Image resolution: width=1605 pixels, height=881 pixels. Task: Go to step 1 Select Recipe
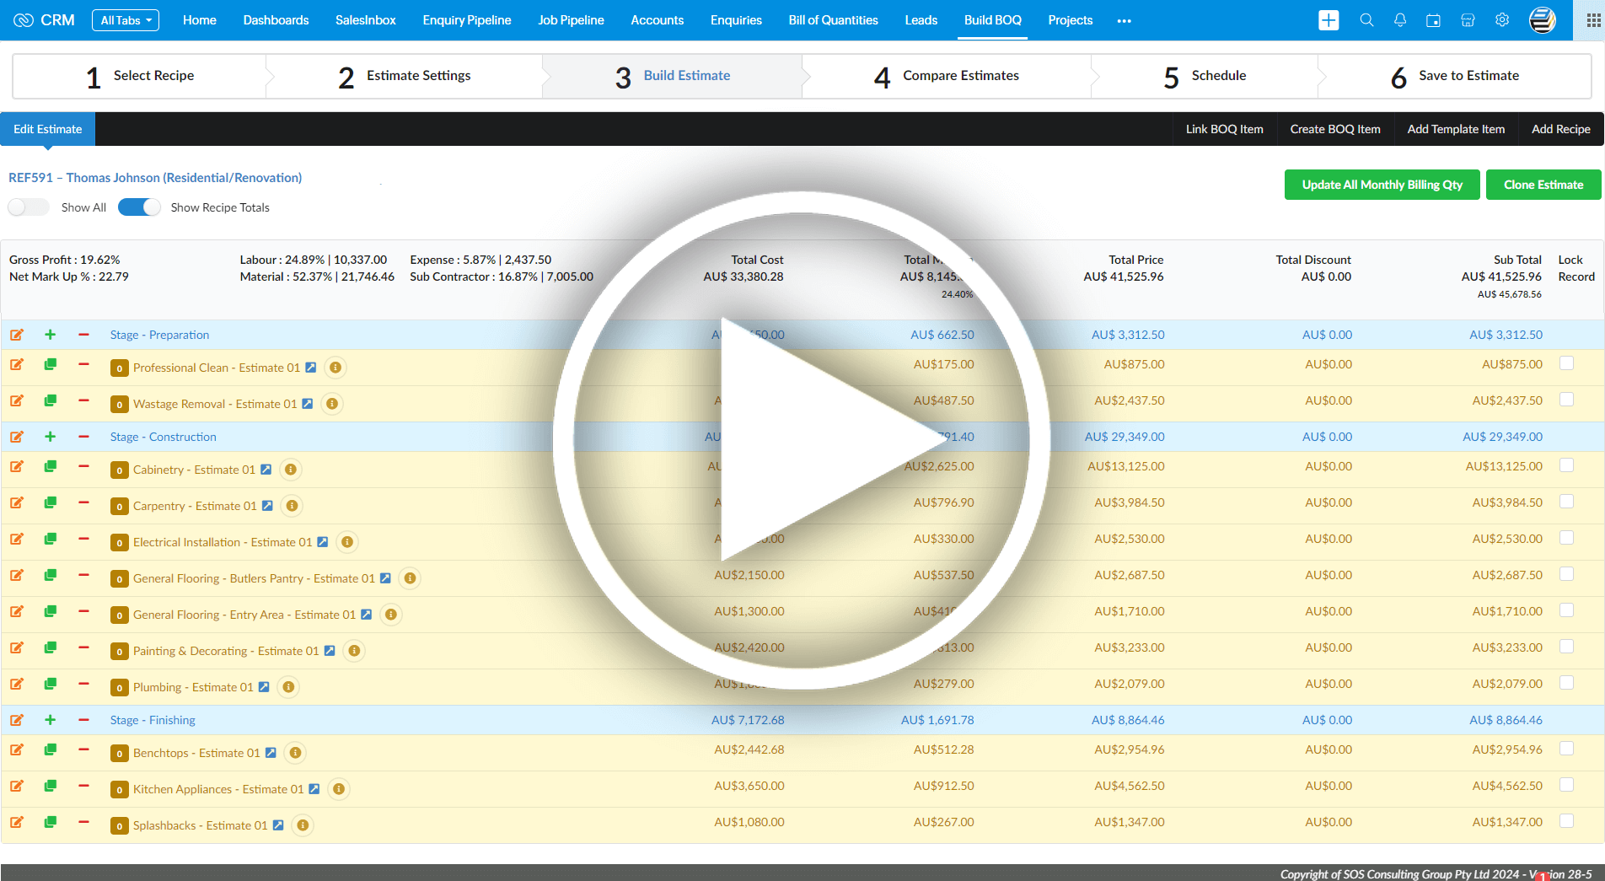pyautogui.click(x=140, y=76)
